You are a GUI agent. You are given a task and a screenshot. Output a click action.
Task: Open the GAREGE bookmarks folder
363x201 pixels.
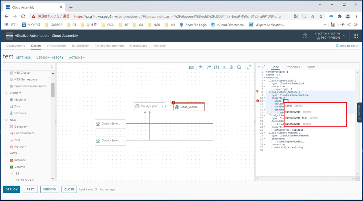54,25
